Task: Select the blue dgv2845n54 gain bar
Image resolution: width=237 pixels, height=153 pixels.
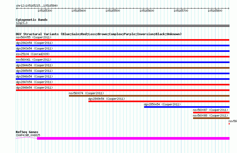Action: tap(122, 73)
